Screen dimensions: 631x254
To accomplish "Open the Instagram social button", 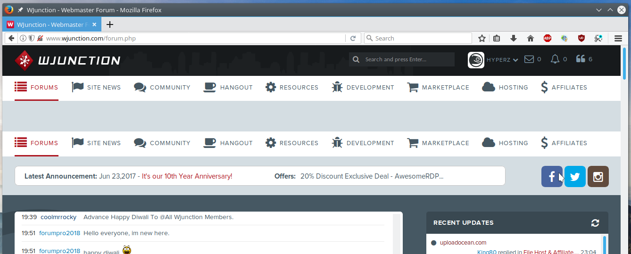I will tap(598, 177).
